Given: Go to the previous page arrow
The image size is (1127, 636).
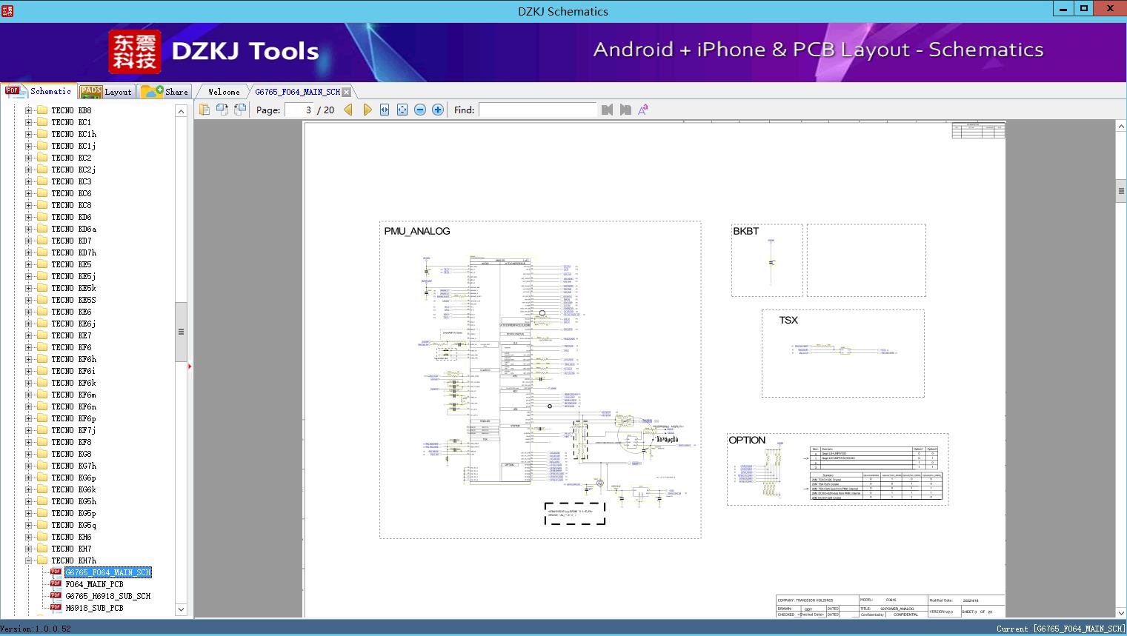Looking at the screenshot, I should pos(348,110).
